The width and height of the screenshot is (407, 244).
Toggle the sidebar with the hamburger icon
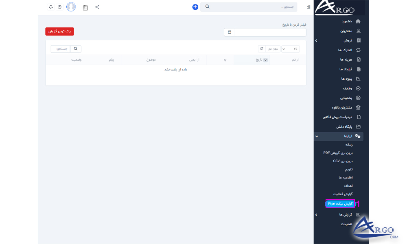coord(309,7)
